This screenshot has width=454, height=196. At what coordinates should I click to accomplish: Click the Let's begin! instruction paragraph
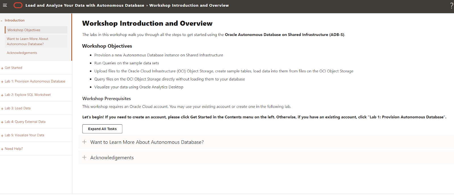click(x=264, y=117)
